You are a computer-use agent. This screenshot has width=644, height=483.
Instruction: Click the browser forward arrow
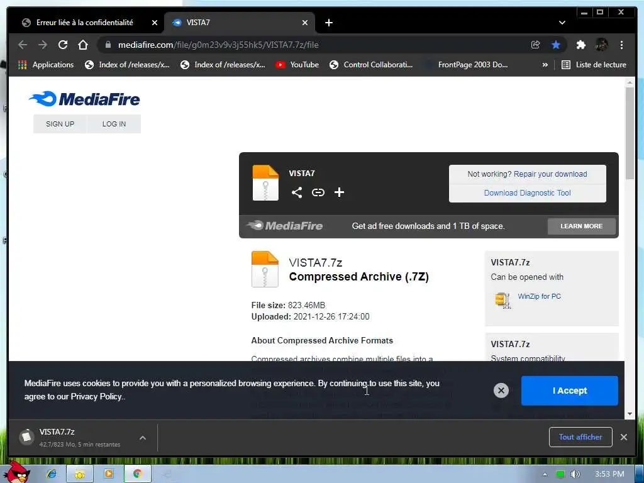(43, 45)
